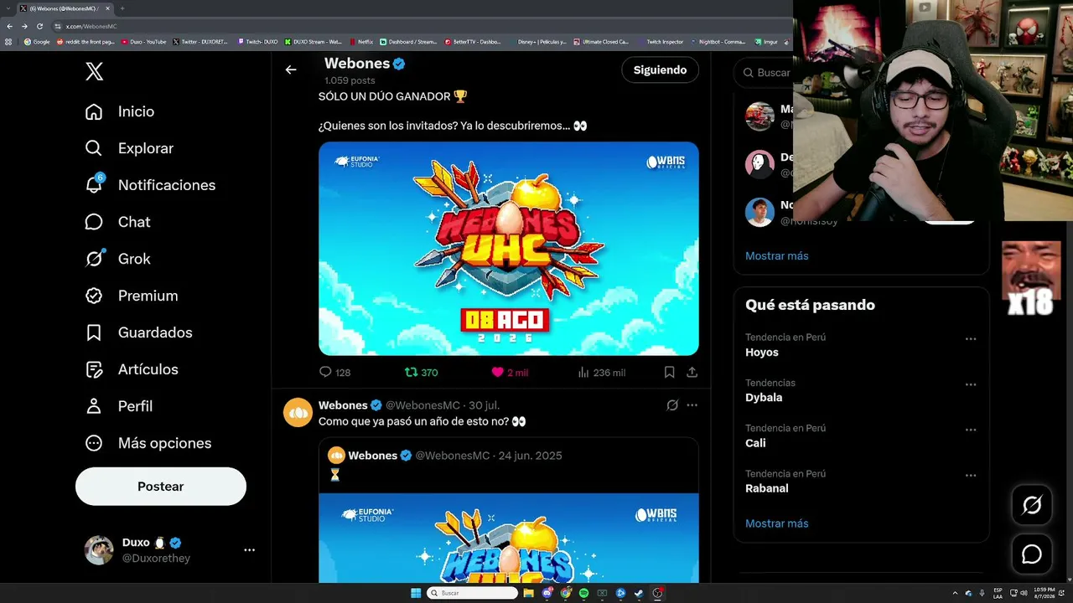This screenshot has width=1073, height=603.
Task: Open Grok from the left sidebar
Action: [x=117, y=259]
